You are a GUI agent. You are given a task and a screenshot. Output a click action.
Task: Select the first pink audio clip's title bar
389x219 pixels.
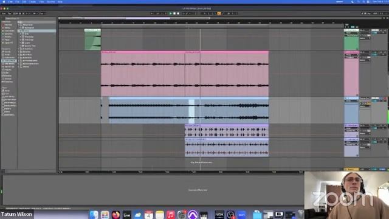coord(143,52)
